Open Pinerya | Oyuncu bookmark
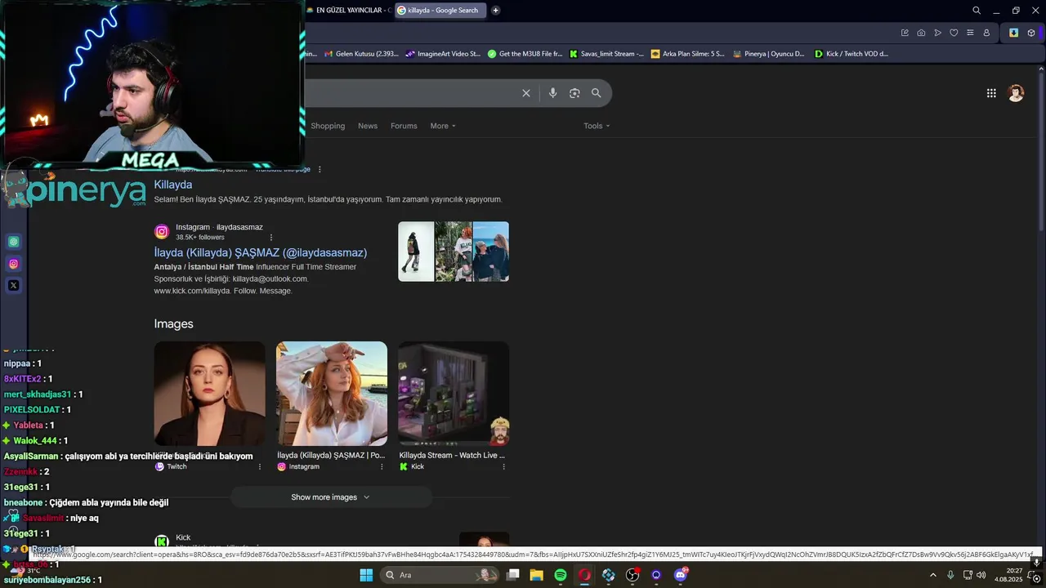The width and height of the screenshot is (1046, 588). click(x=769, y=54)
